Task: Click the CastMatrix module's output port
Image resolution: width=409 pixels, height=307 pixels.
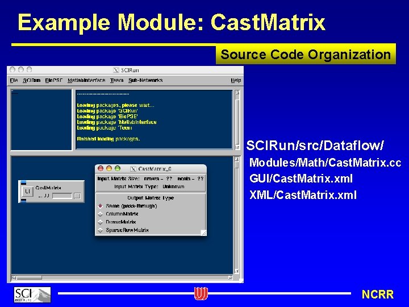Action: [23, 201]
